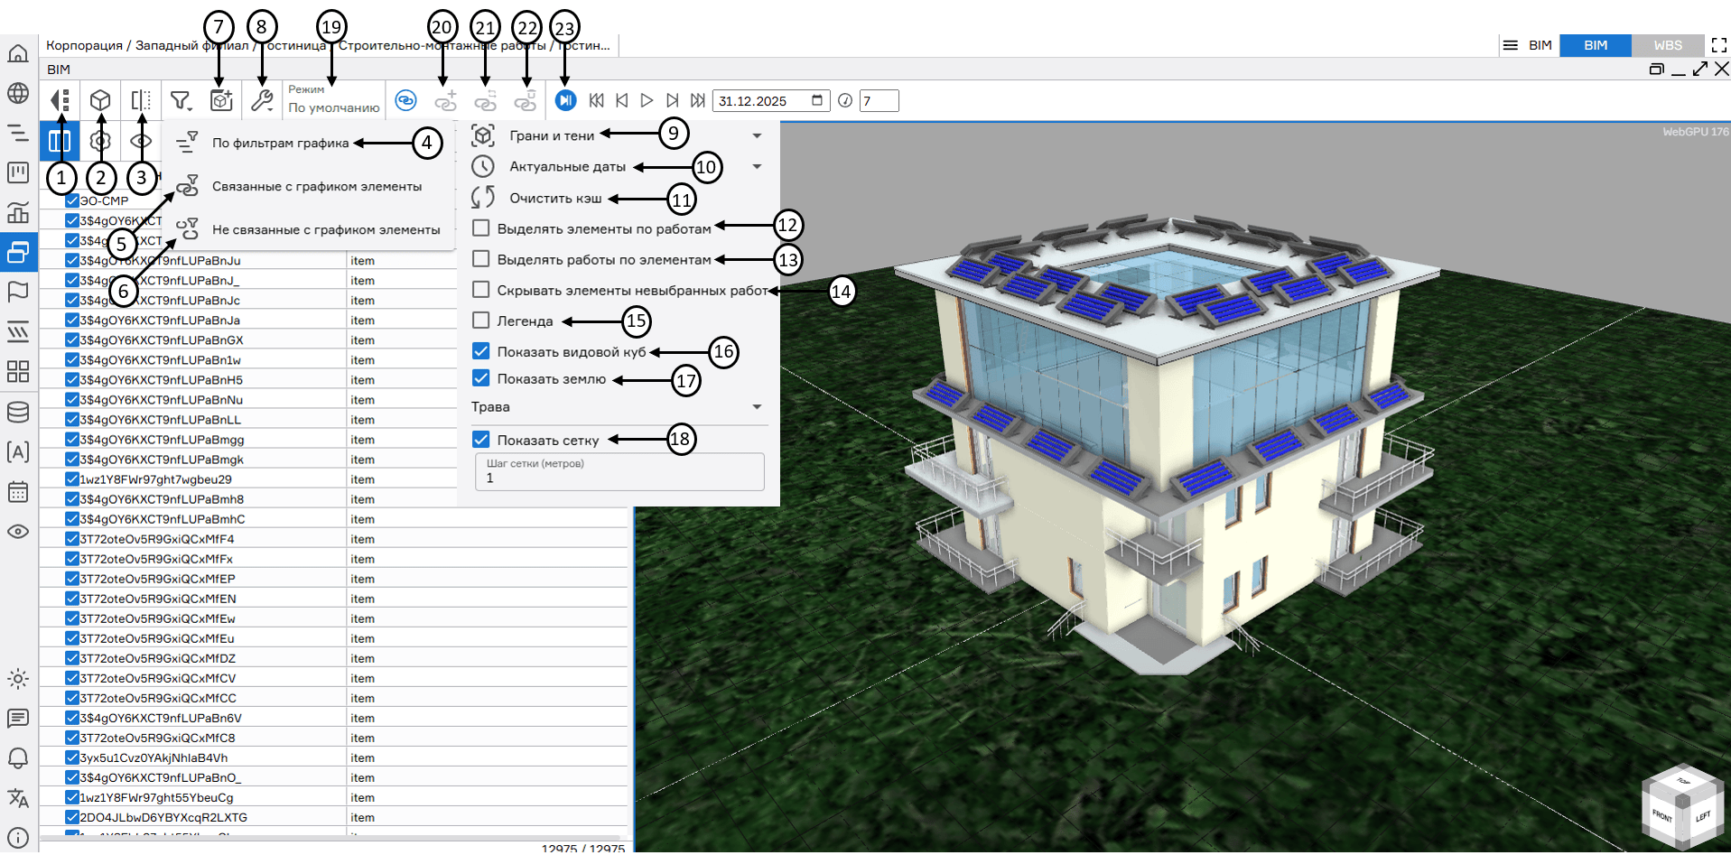Click the 3D cube model icon
This screenshot has width=1731, height=855.
100,100
